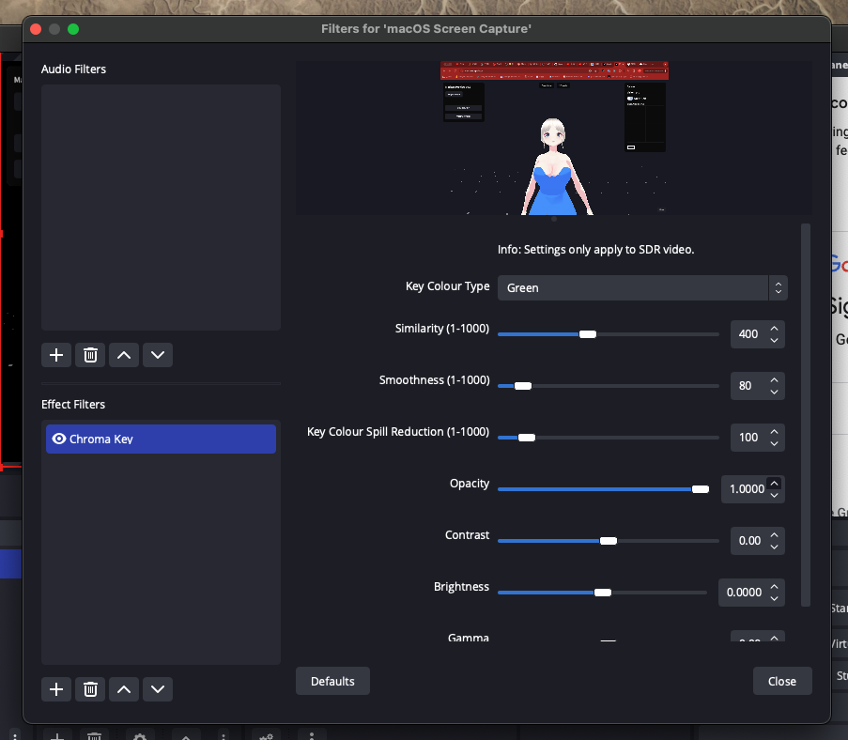Click the filter properties vertical scrollbar

[806, 415]
